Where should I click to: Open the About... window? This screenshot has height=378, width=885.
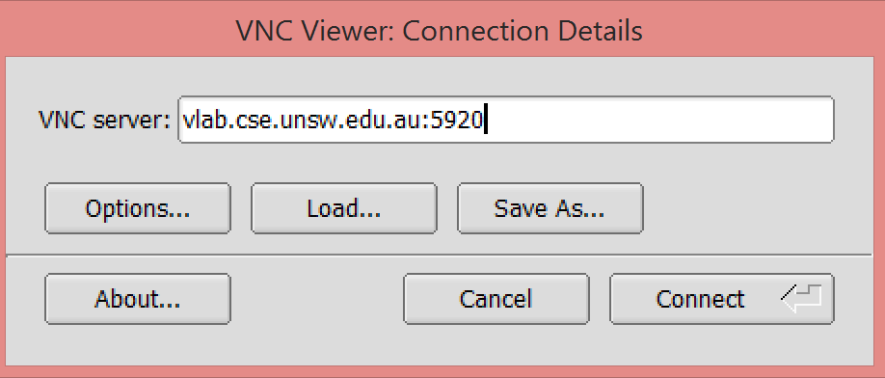click(x=138, y=299)
